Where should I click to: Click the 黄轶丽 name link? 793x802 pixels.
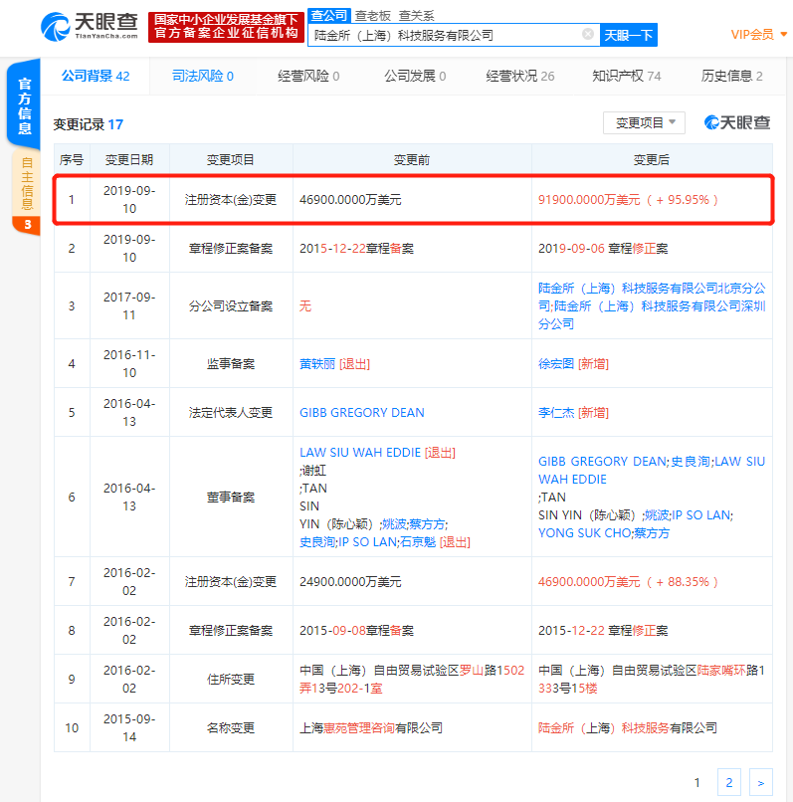tap(317, 363)
